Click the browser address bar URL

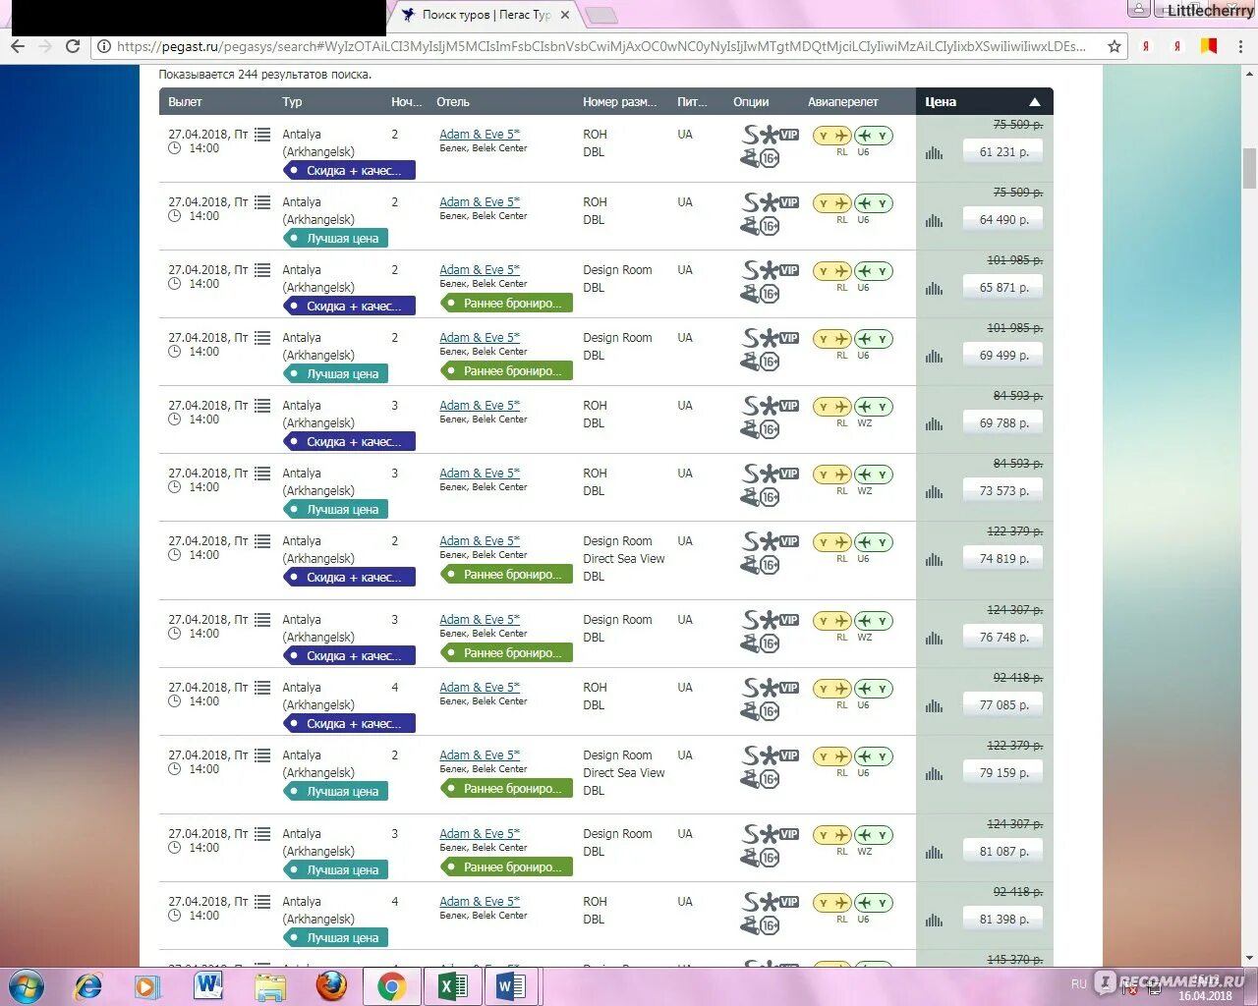click(x=601, y=46)
